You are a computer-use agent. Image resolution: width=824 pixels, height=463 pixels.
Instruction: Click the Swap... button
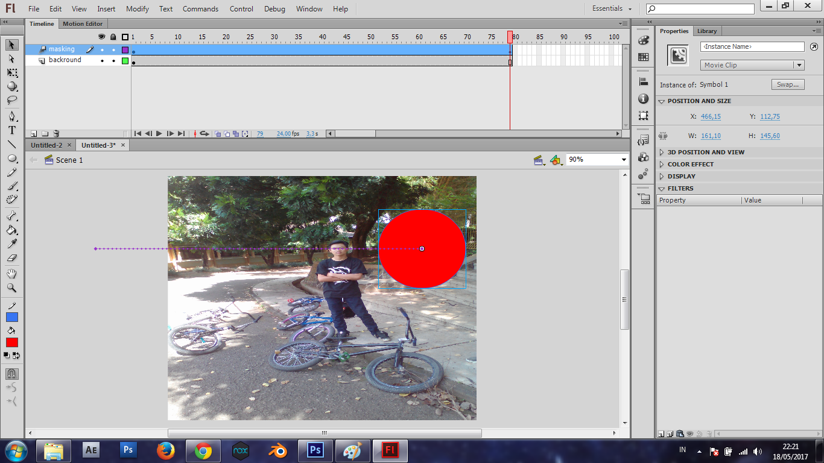click(x=788, y=84)
